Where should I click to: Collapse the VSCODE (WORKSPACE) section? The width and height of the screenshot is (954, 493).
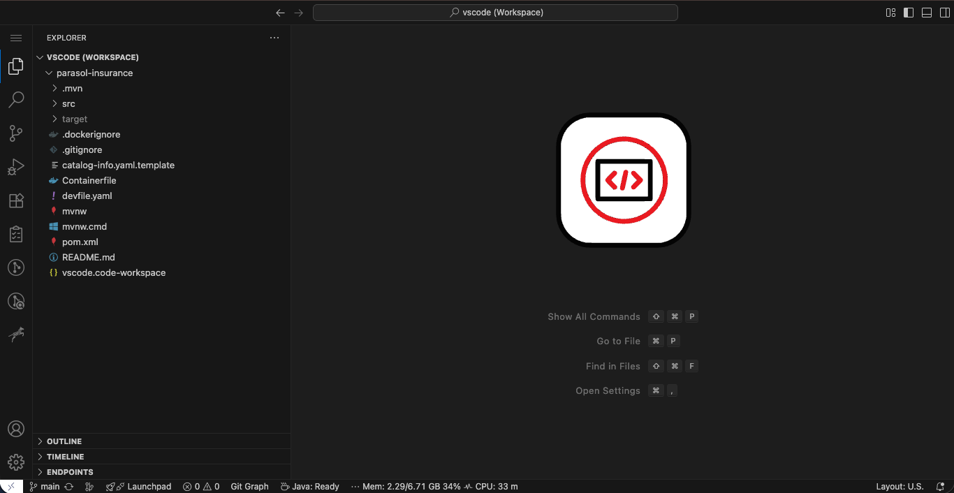(x=162, y=57)
